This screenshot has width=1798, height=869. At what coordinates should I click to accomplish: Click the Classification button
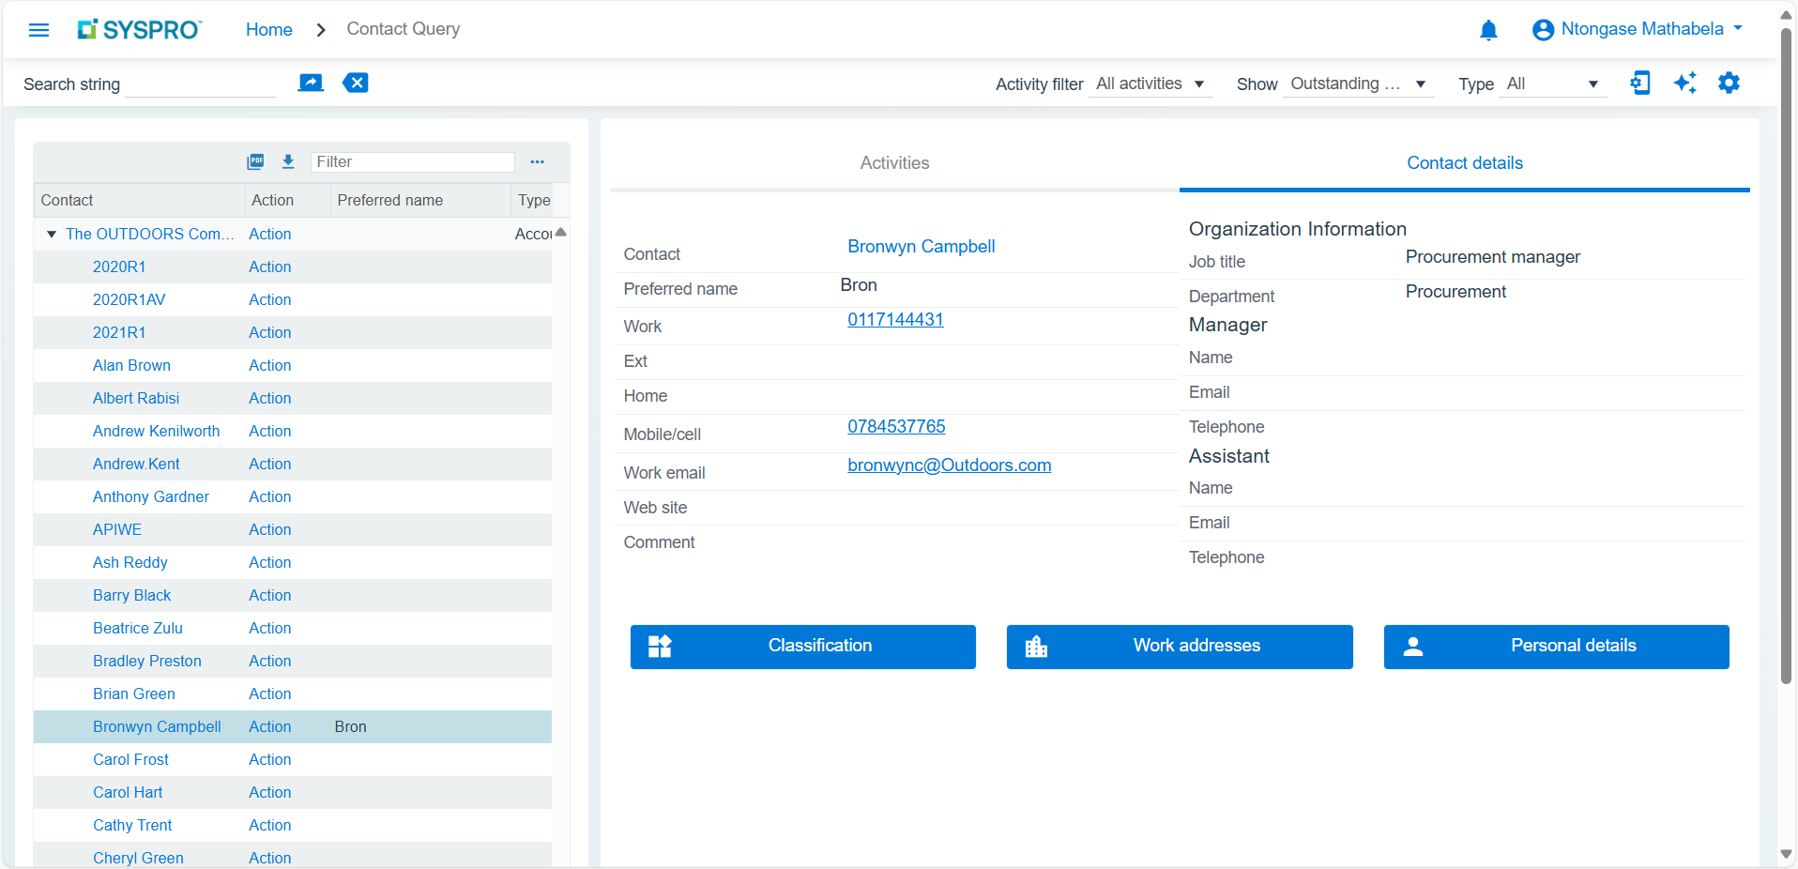click(802, 646)
